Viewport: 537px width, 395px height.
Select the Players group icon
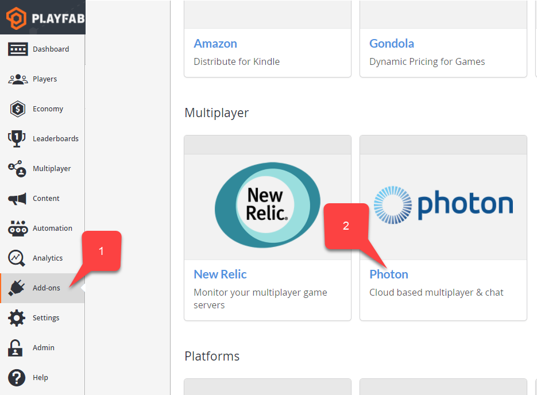[x=17, y=79]
